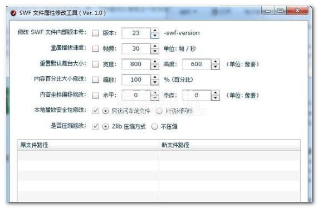This screenshot has height=208, width=318.
Task: Click the 内容坐标偏移修改 label
Action: pos(63,95)
